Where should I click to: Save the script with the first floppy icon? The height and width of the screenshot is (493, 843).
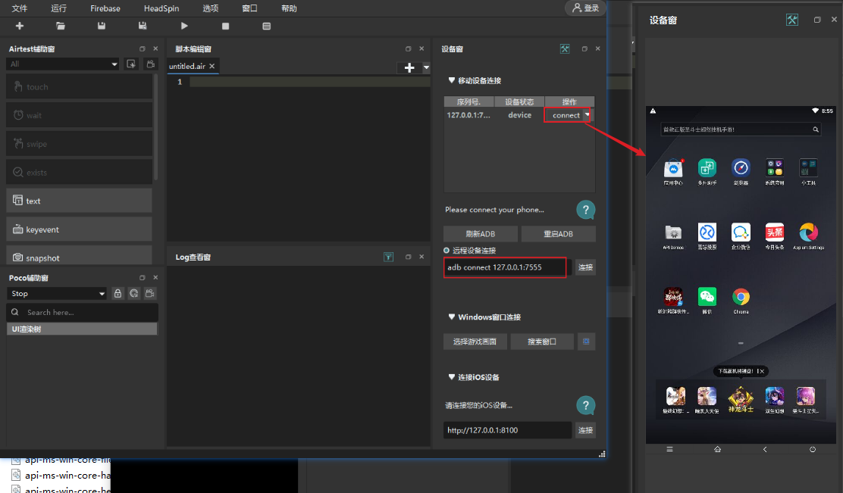tap(101, 26)
